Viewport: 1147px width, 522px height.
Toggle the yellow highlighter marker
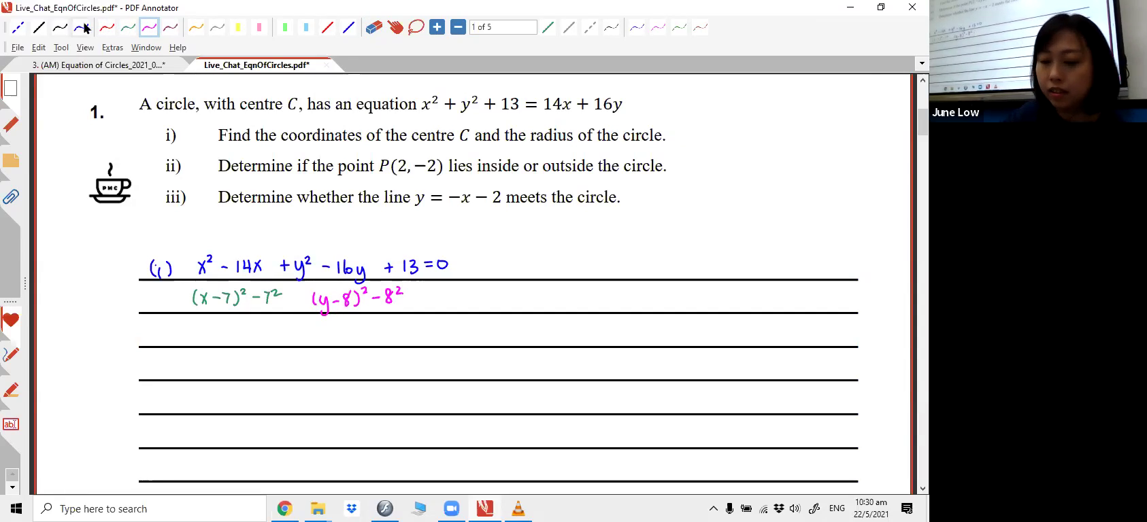pyautogui.click(x=237, y=27)
